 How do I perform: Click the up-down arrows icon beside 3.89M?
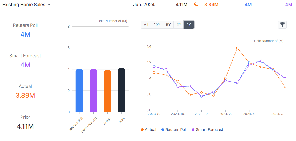[x=196, y=5]
